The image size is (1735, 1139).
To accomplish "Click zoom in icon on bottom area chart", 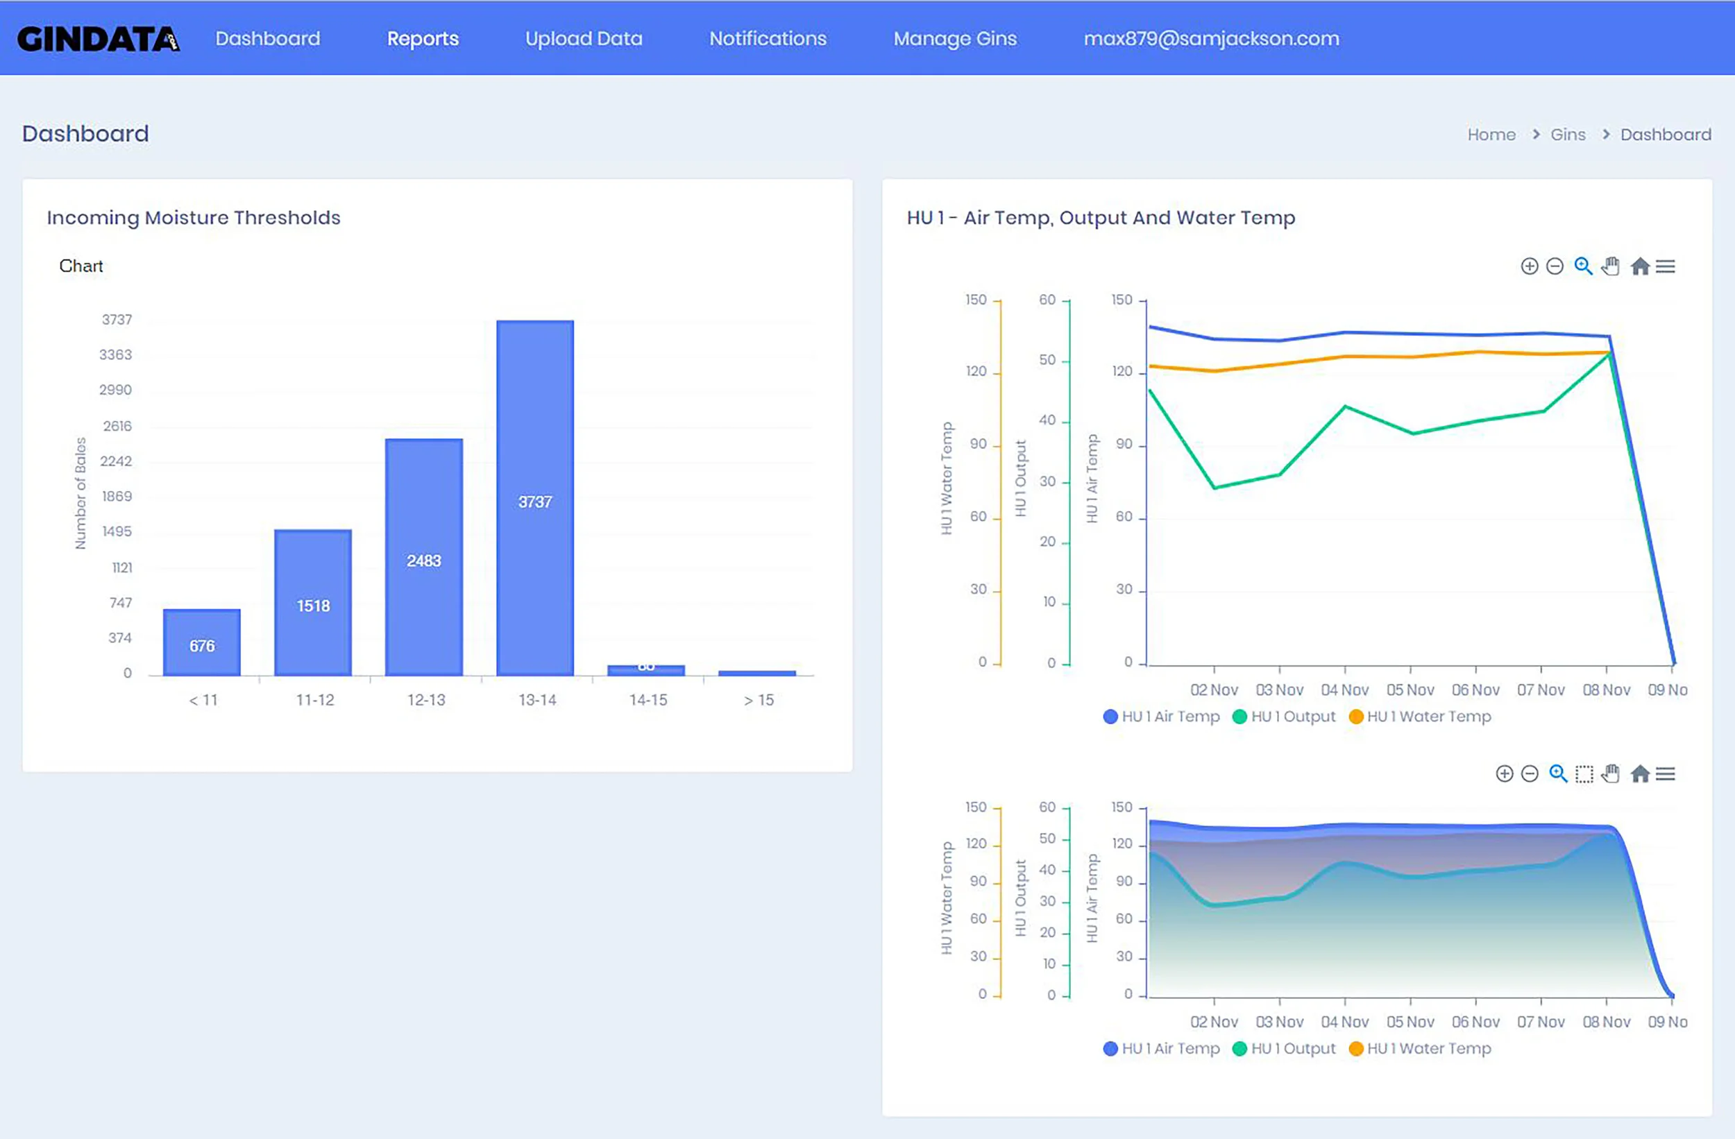I will [1504, 774].
